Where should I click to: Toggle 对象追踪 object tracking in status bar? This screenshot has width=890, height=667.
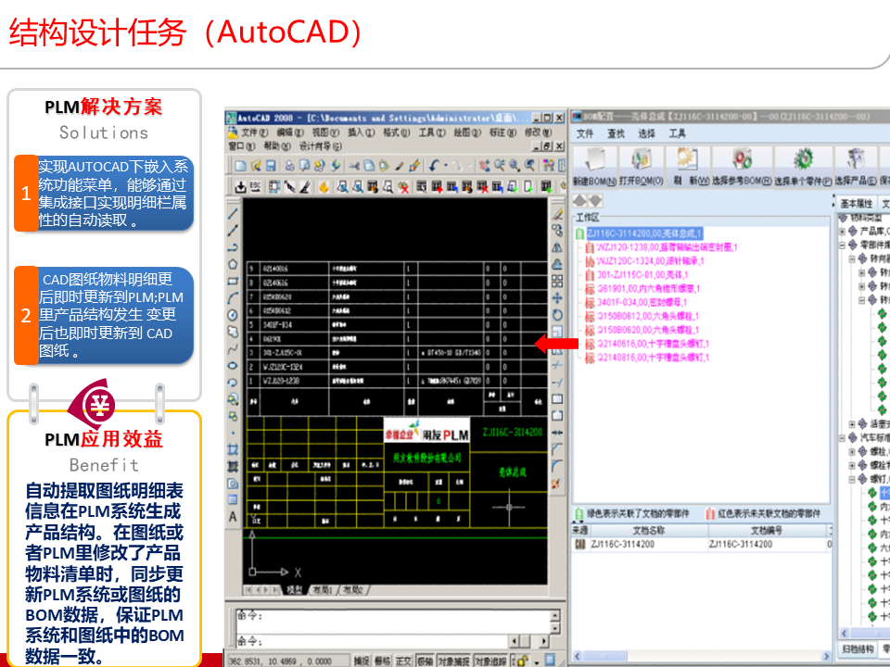(490, 661)
